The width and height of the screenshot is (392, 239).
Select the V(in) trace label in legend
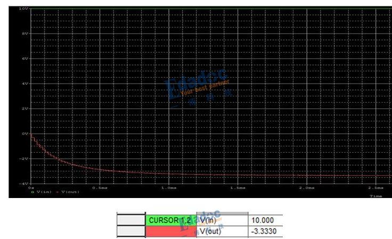click(44, 192)
